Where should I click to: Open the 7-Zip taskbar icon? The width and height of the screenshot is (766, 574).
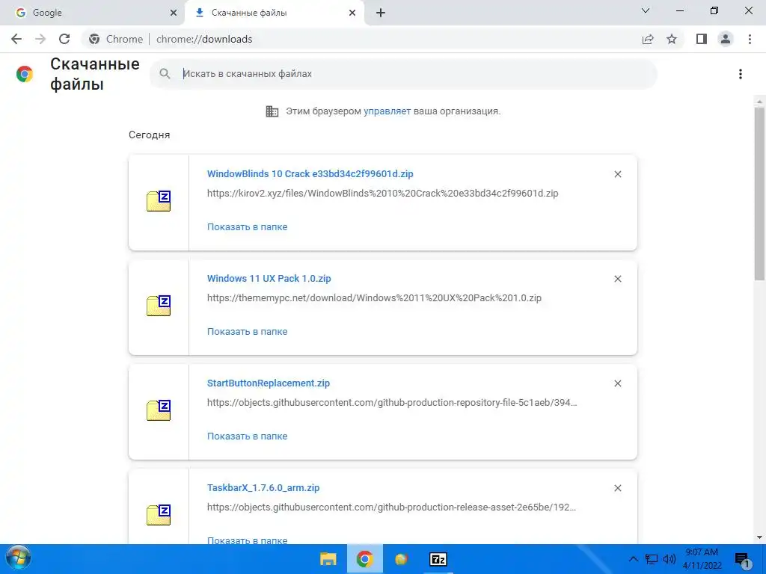438,559
